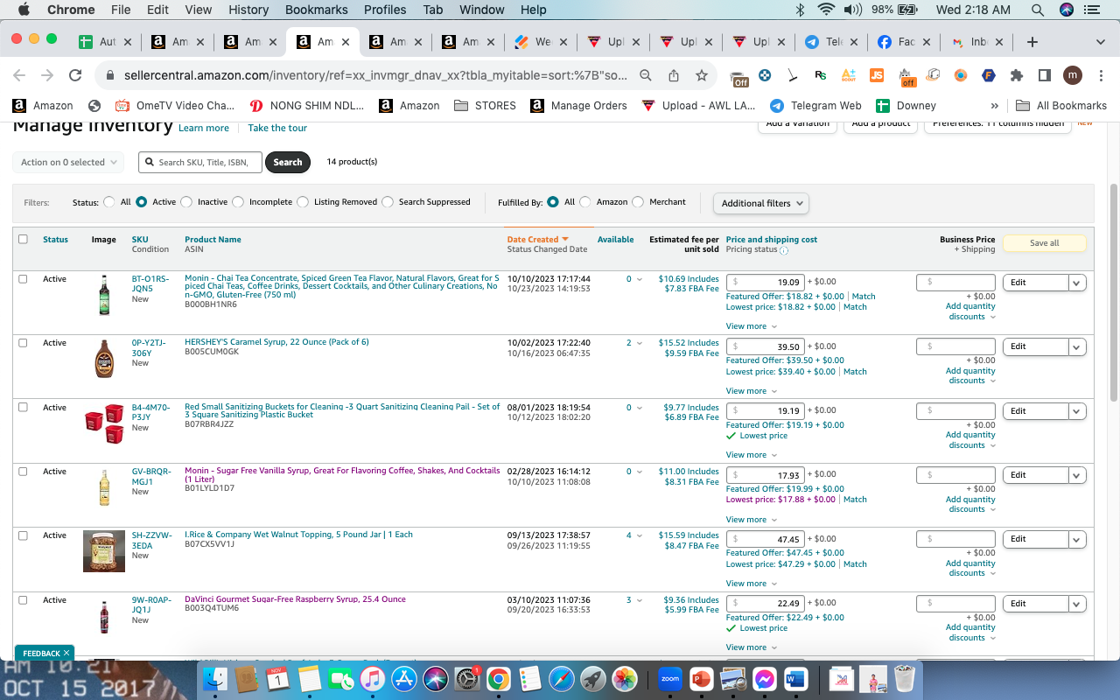The height and width of the screenshot is (700, 1120).
Task: Switch to the Gmail Inbox browser tab
Action: pos(975,42)
